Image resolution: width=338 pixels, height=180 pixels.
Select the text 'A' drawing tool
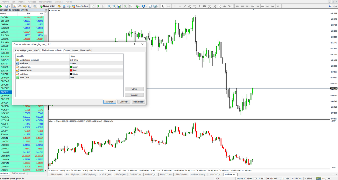(x=200, y=6)
